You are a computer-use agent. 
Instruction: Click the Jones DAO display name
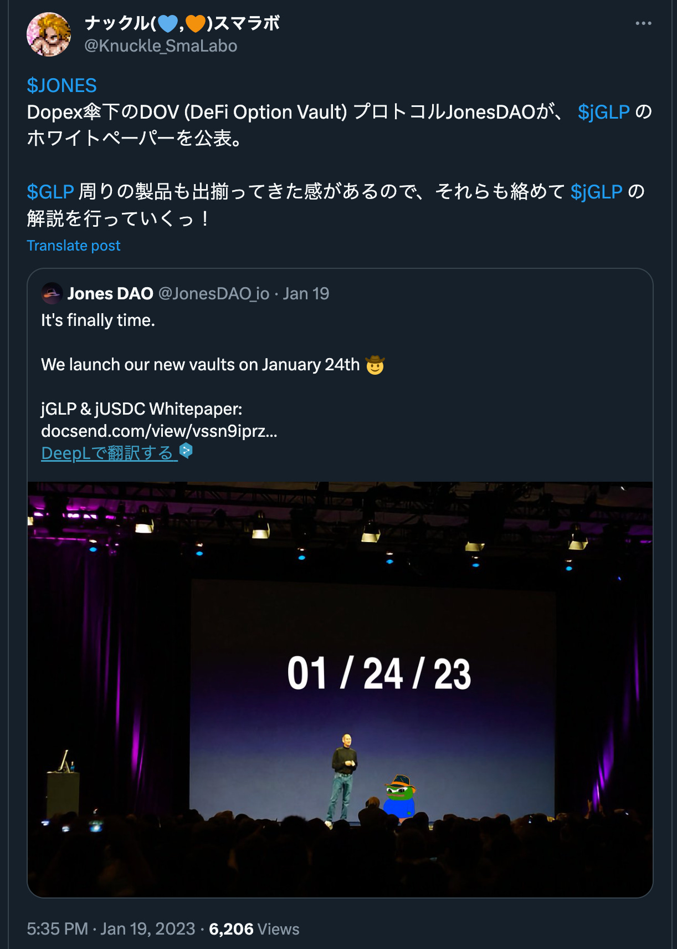point(110,293)
